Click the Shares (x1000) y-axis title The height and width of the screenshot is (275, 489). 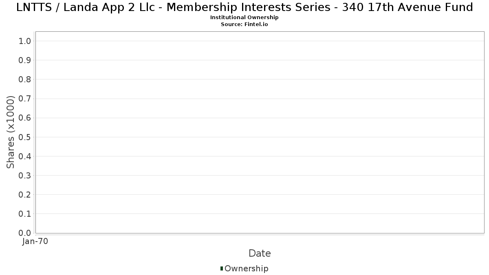click(x=11, y=132)
